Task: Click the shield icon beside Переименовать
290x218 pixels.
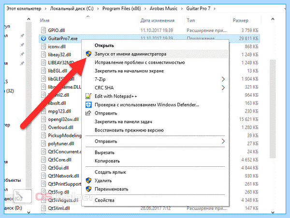Action: pyautogui.click(x=88, y=189)
